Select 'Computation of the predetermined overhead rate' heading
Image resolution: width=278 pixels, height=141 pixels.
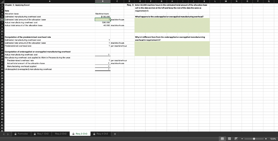click(x=28, y=37)
